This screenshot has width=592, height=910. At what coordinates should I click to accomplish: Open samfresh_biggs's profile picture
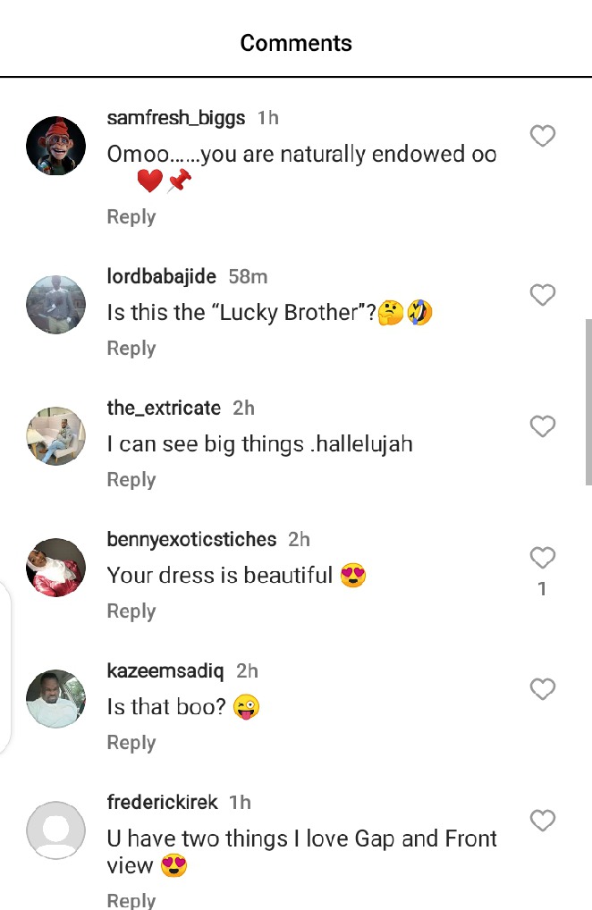[55, 146]
